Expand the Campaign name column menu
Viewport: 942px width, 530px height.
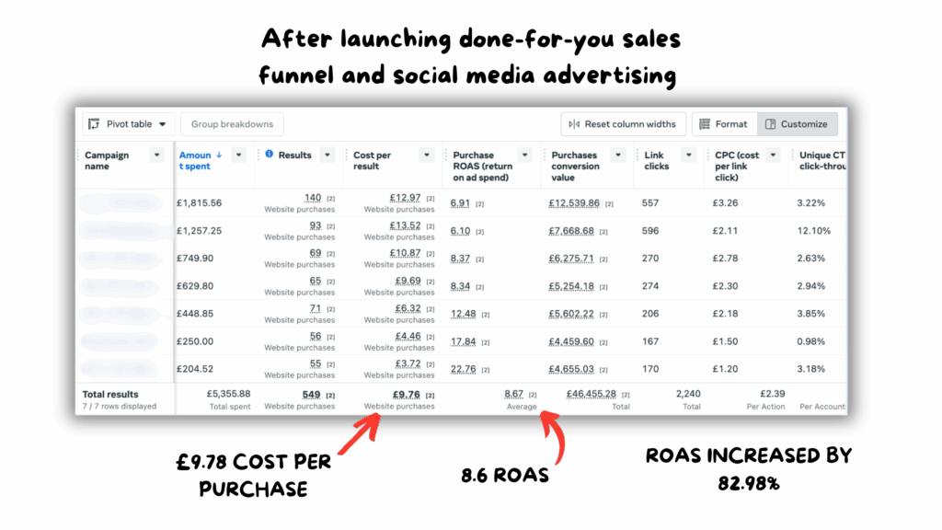pyautogui.click(x=157, y=156)
